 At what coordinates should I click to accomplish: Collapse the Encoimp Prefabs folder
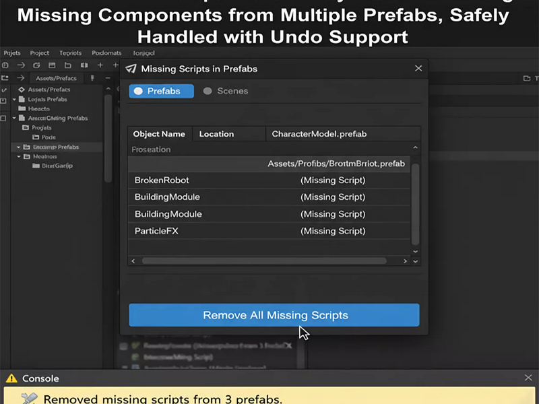tap(19, 147)
